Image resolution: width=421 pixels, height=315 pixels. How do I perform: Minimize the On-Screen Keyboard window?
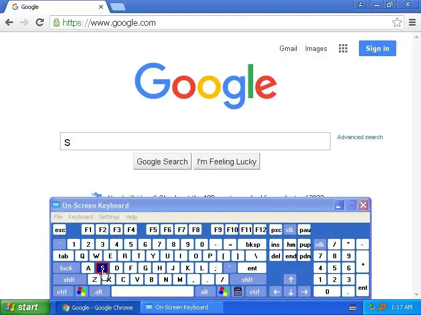coord(338,205)
